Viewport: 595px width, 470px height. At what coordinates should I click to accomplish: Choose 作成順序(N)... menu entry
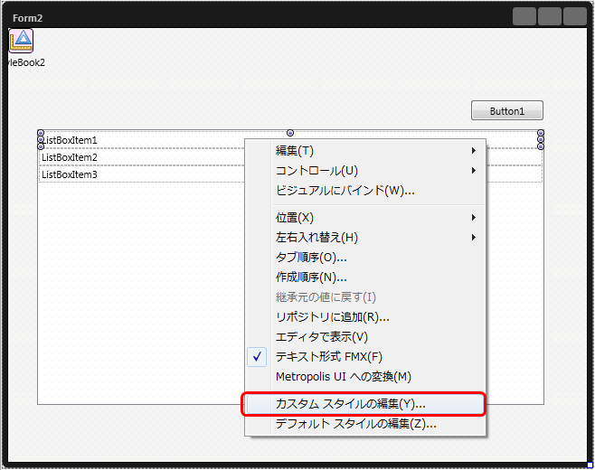point(365,277)
